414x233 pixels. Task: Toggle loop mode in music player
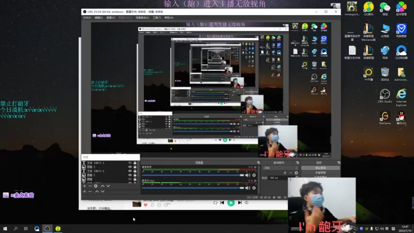(x=215, y=202)
